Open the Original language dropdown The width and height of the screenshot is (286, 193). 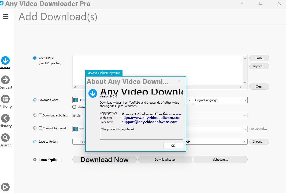220,100
